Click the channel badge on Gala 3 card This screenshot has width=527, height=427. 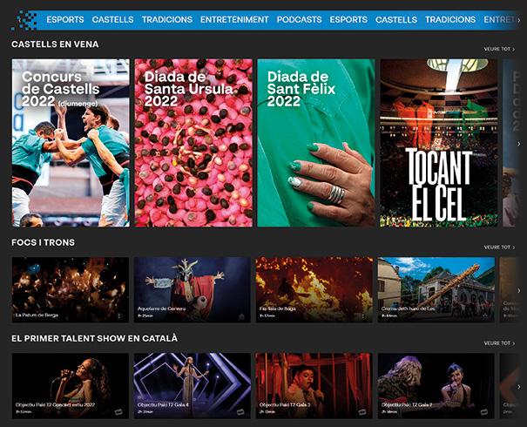(x=362, y=411)
